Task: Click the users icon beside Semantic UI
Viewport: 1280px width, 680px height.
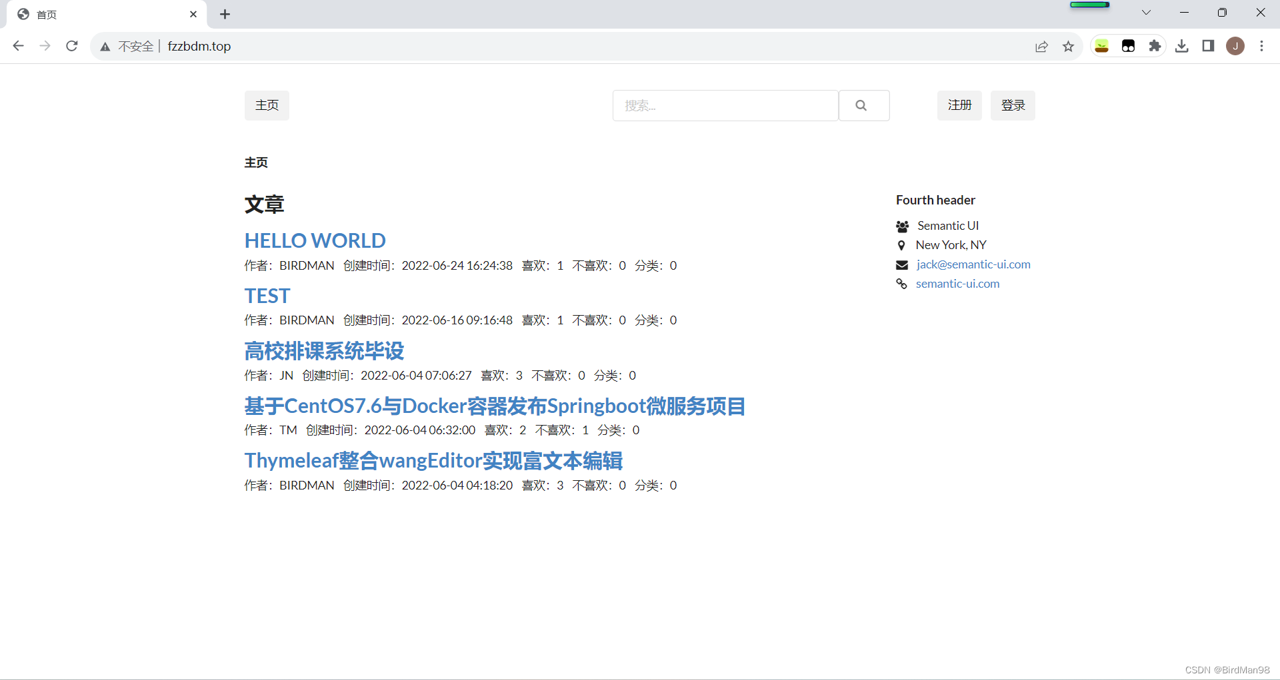Action: pyautogui.click(x=903, y=226)
